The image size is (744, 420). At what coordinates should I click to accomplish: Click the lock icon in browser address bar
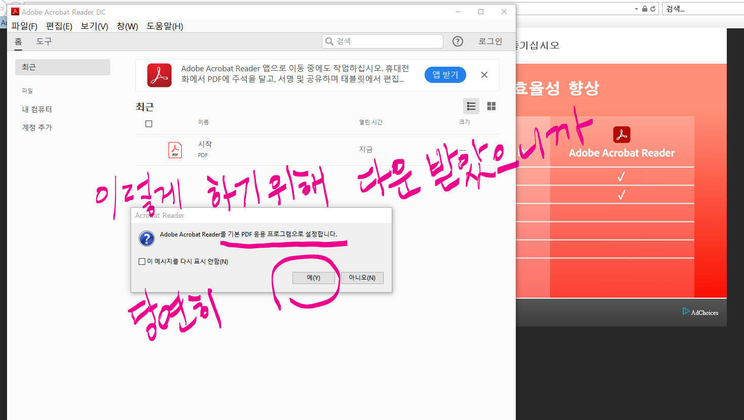click(645, 9)
